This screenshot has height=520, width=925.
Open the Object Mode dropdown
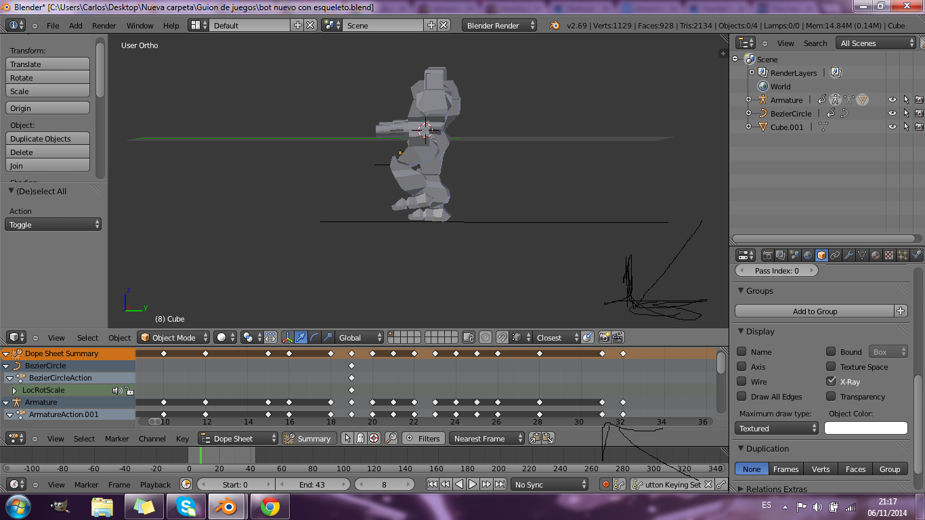click(x=174, y=337)
